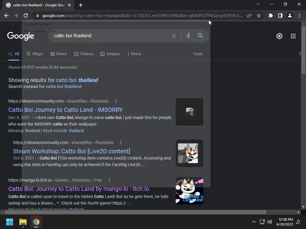Submit search with the magnifier icon

[x=200, y=36]
